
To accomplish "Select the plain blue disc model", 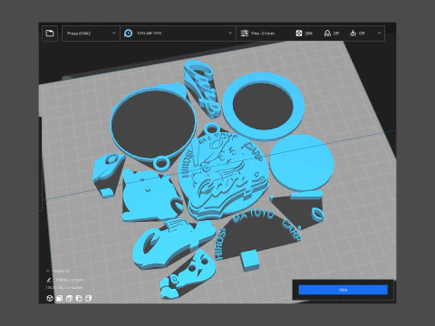I will click(302, 163).
